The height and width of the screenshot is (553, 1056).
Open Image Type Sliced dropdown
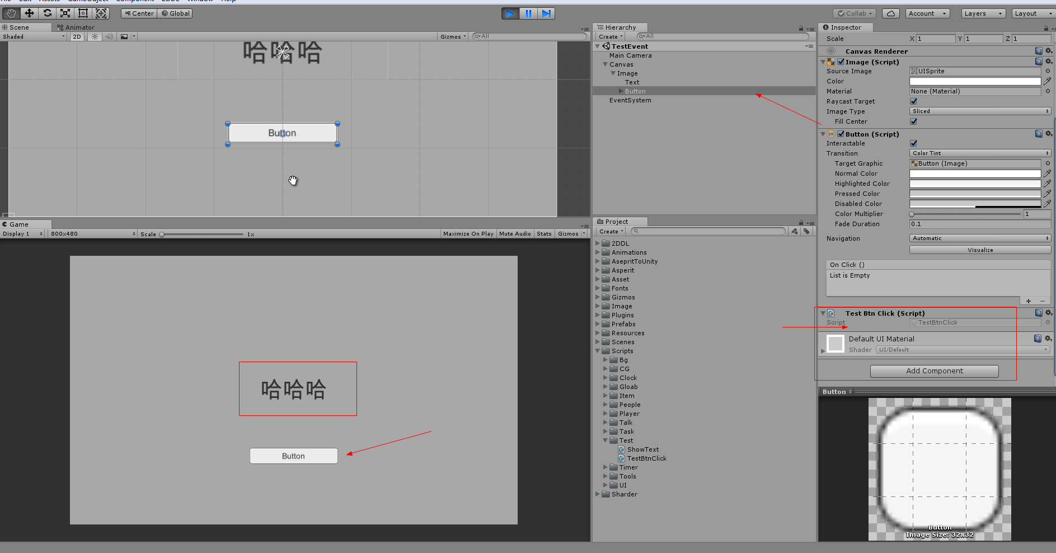tap(980, 111)
